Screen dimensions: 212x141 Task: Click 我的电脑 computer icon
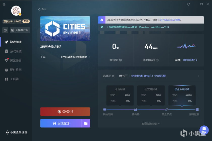pos(105,110)
